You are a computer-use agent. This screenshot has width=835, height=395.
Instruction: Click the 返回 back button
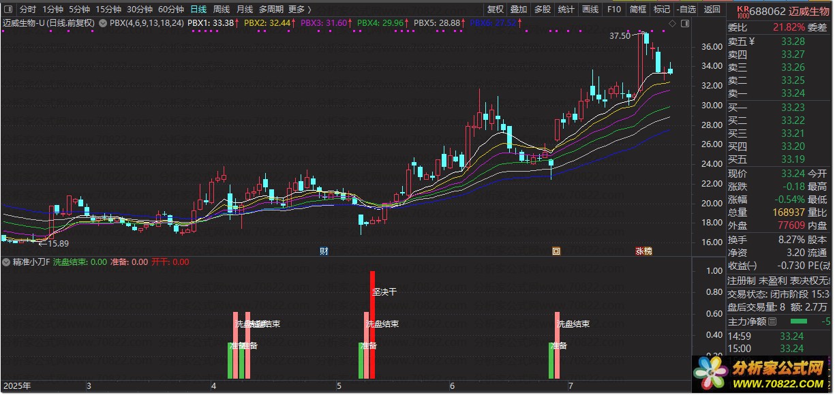(712, 10)
